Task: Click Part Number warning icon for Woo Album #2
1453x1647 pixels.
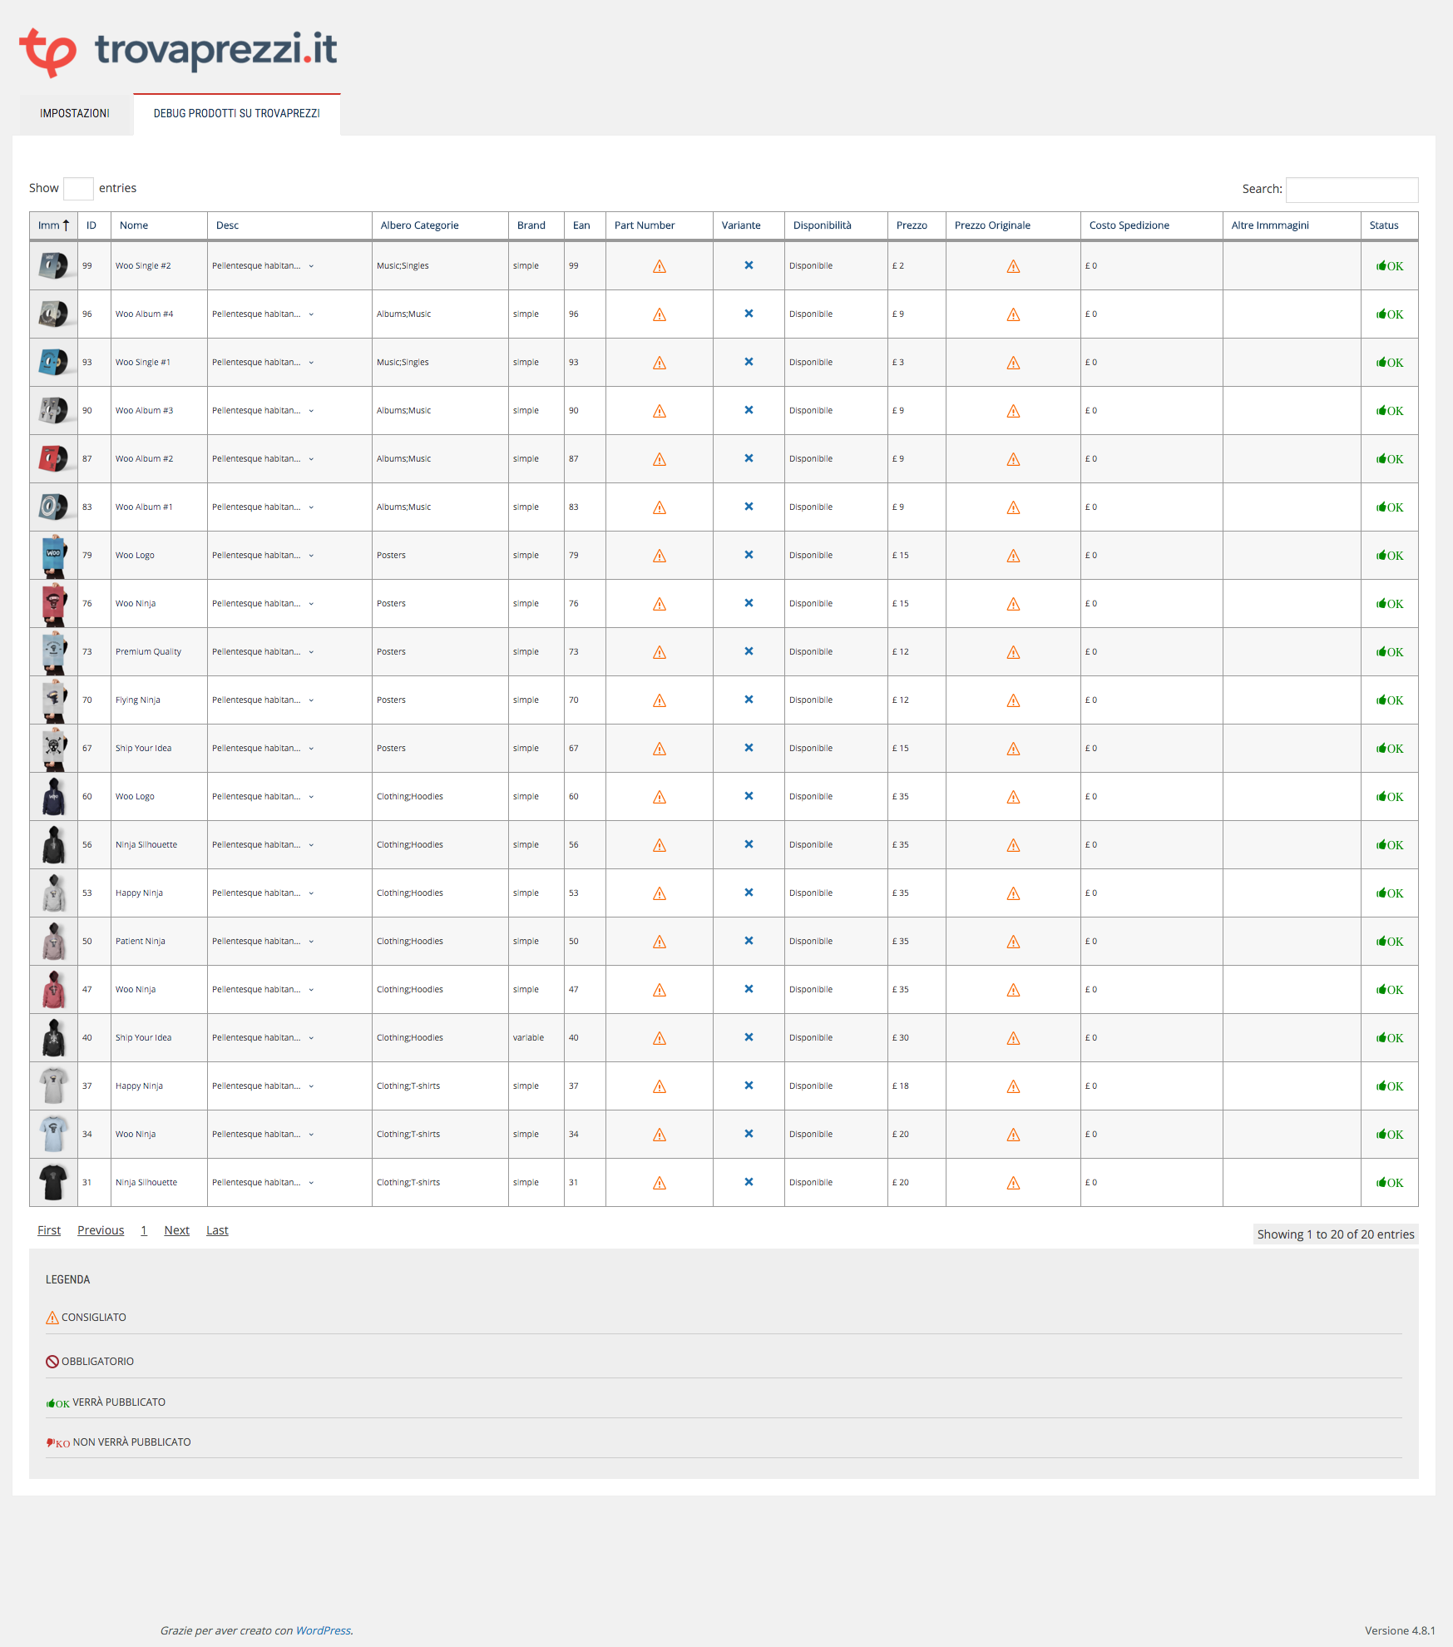Action: coord(660,459)
